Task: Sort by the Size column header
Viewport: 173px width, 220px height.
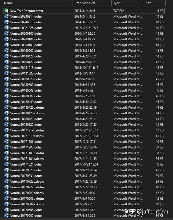Action: 148,3
